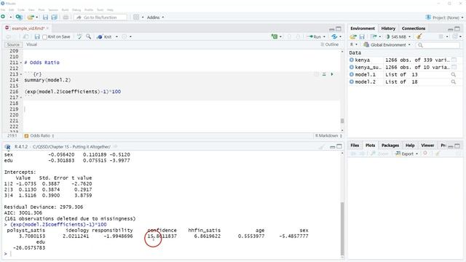Viewport: 466px width, 262px height.
Task: Click the Save workspace icon in Environment
Action: pyautogui.click(x=362, y=36)
